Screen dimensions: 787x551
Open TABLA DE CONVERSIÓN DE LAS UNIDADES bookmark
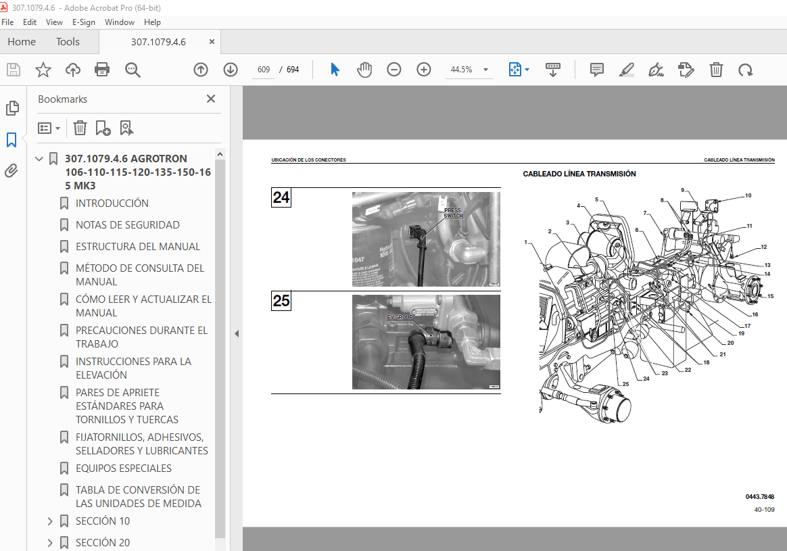(x=138, y=497)
